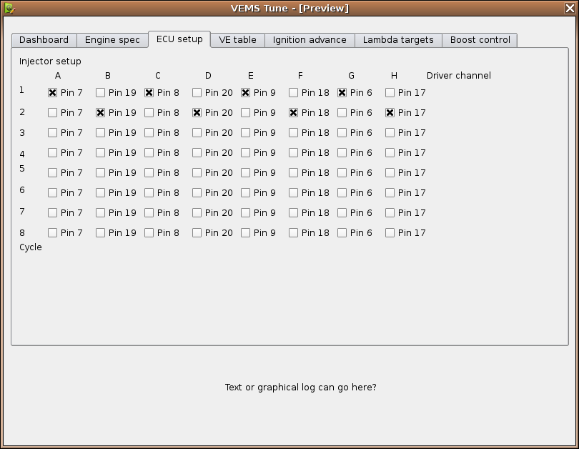
Task: Switch to the Lambda targets tab
Action: 398,40
